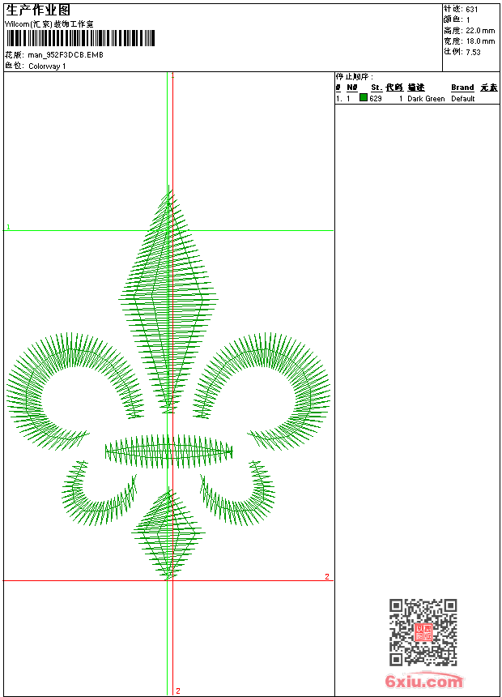Click the St. column header
502x697 pixels.
pyautogui.click(x=376, y=88)
